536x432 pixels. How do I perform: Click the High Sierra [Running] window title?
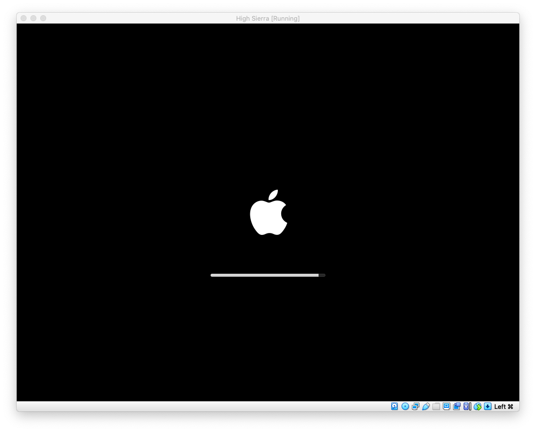(268, 19)
